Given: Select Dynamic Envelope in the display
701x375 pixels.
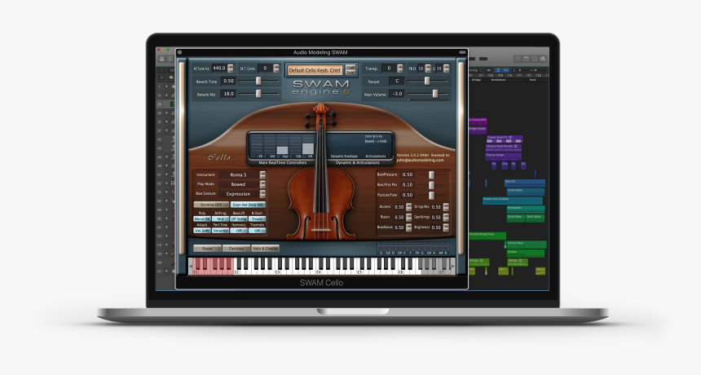Looking at the screenshot, I should [x=344, y=157].
